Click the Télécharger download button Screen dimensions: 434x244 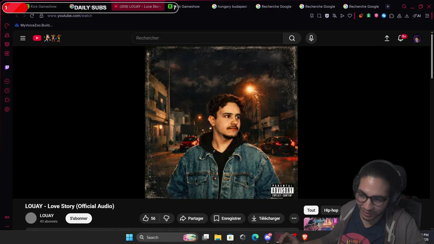coord(266,218)
